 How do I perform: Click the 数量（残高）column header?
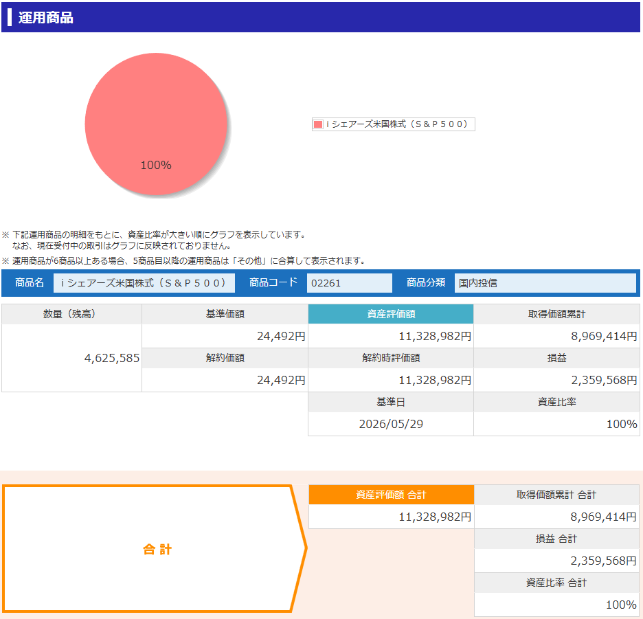[71, 314]
